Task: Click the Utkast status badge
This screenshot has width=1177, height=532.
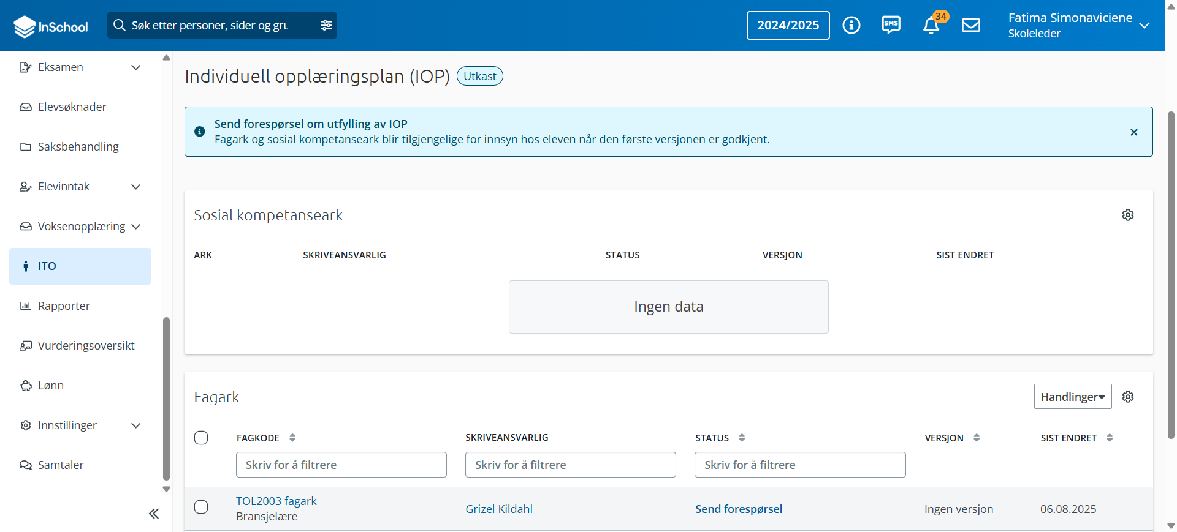Action: click(480, 76)
